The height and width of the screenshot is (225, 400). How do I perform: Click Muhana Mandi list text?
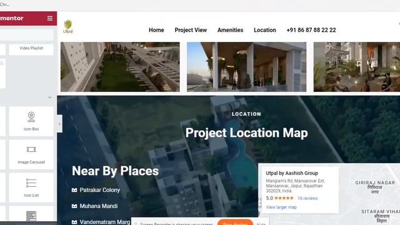pyautogui.click(x=99, y=206)
